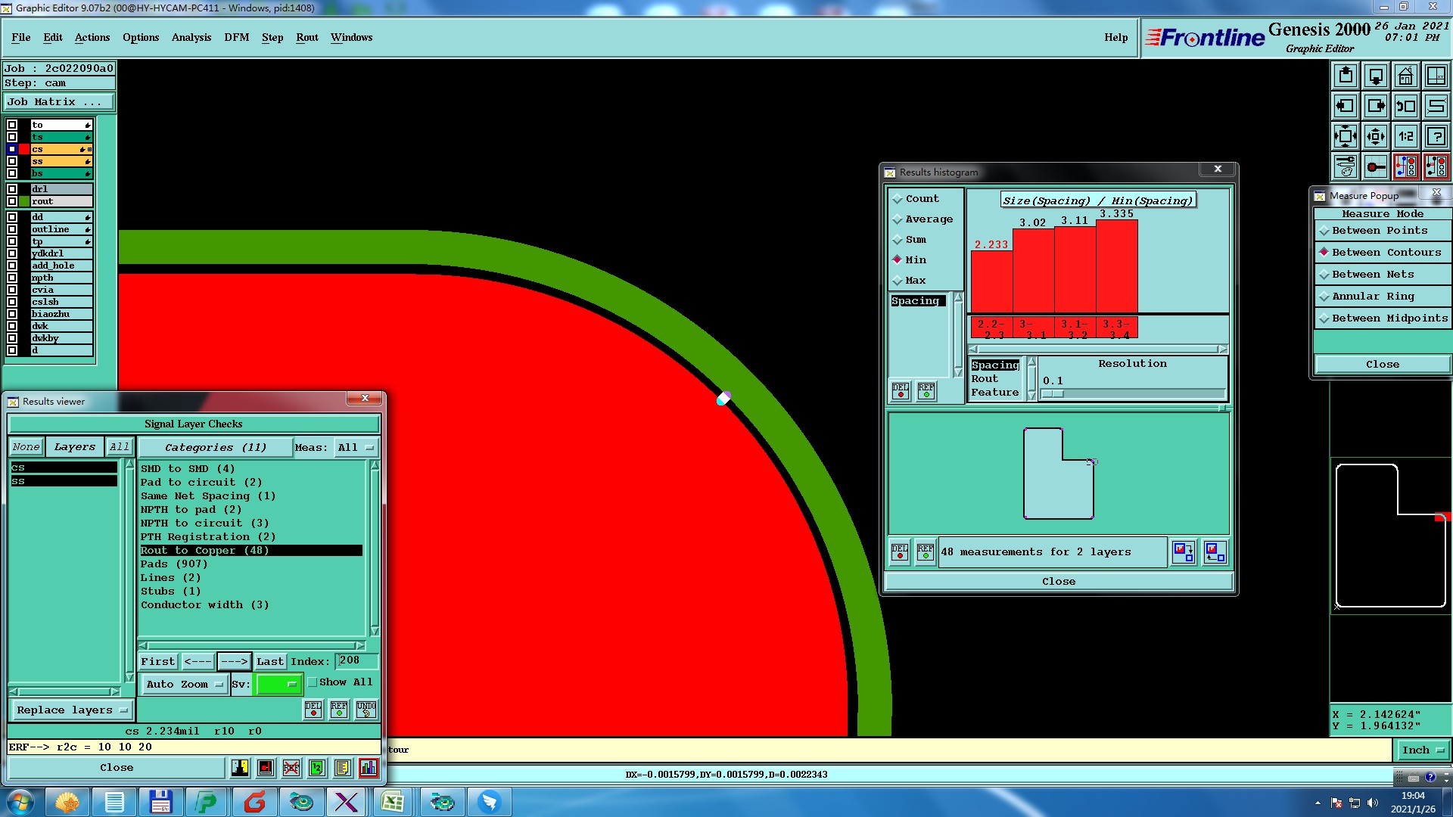Viewport: 1453px width, 817px height.
Task: Click the green Sv color swatch
Action: pos(278,684)
